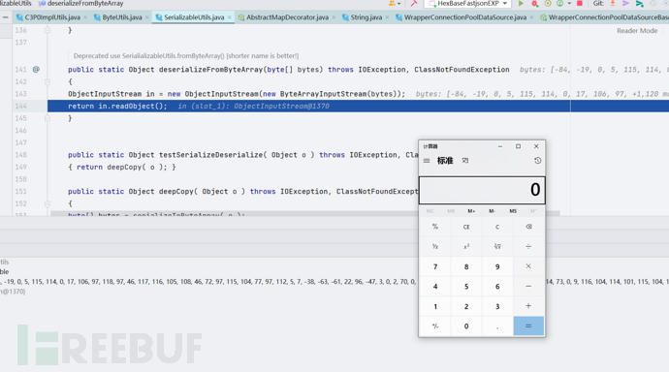
Task: Click the purple Git commit arrow
Action: 625,4
